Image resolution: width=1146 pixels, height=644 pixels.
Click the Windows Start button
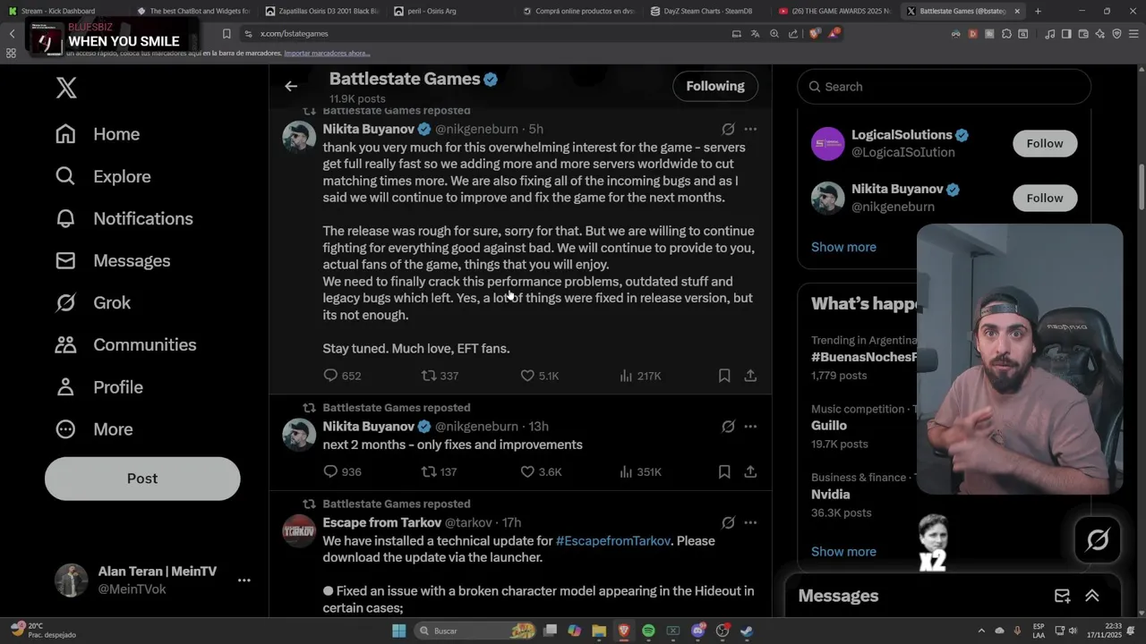(399, 631)
